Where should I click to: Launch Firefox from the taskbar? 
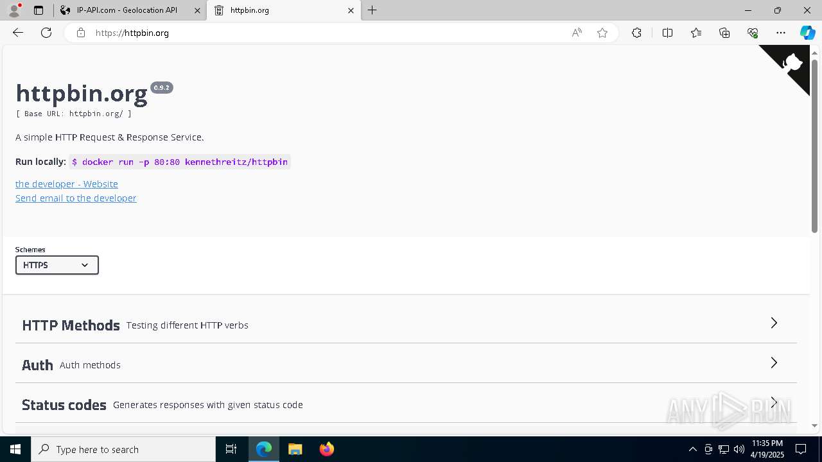coord(326,449)
